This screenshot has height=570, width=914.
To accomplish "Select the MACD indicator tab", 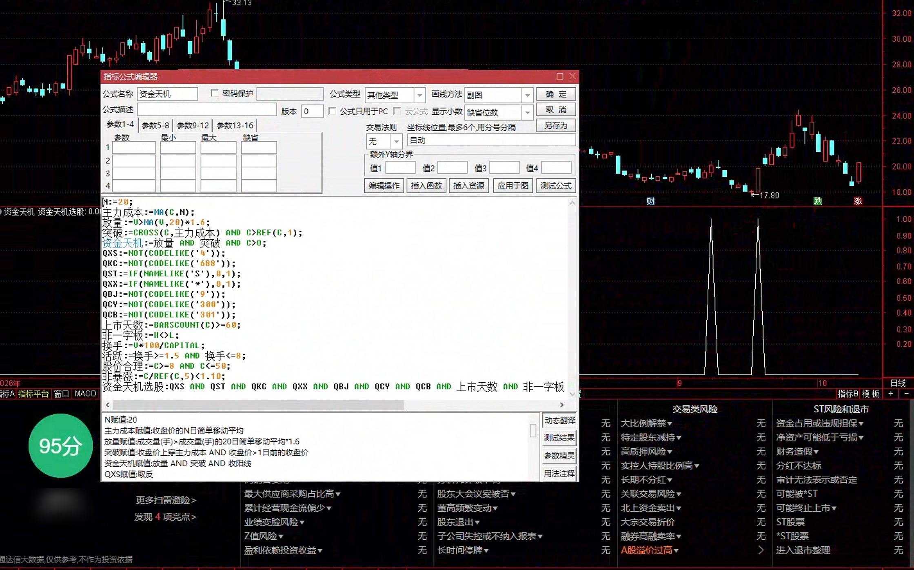I will tap(86, 394).
